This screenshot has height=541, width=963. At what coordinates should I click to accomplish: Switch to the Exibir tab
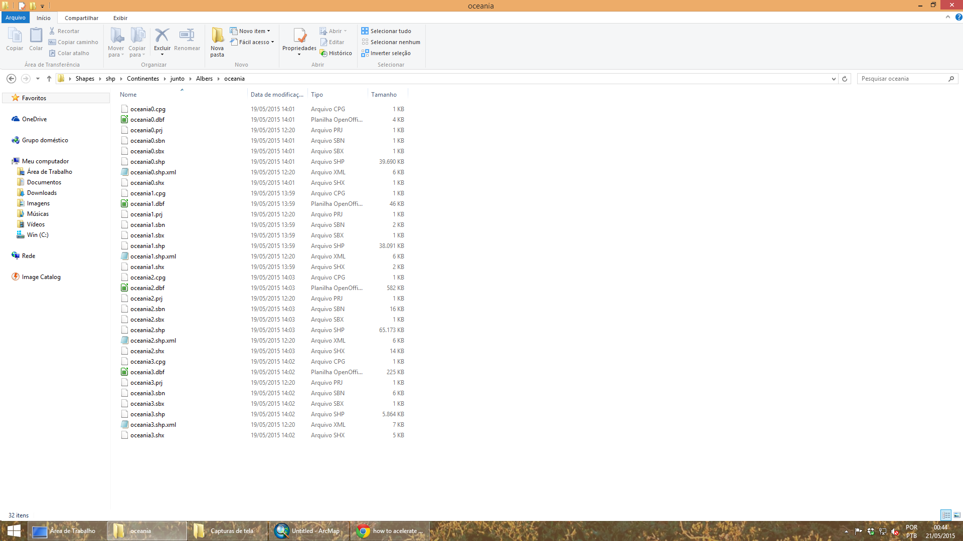click(x=120, y=18)
